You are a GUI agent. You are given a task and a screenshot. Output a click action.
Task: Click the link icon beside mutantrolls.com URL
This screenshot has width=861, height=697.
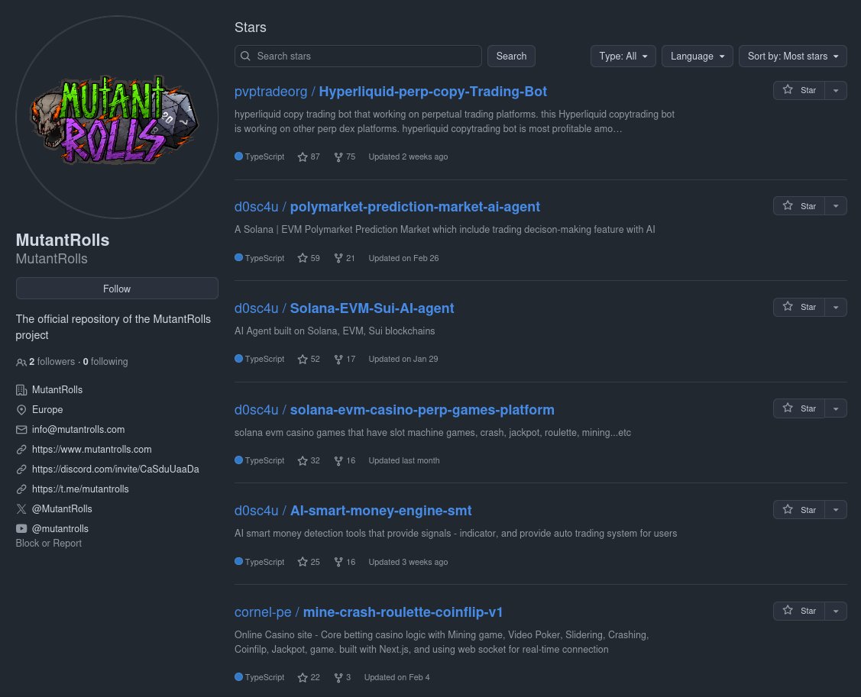[21, 450]
